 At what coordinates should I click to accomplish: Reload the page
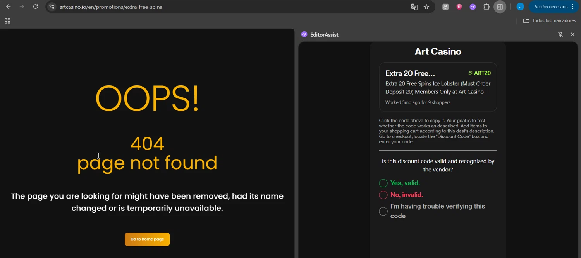click(36, 7)
